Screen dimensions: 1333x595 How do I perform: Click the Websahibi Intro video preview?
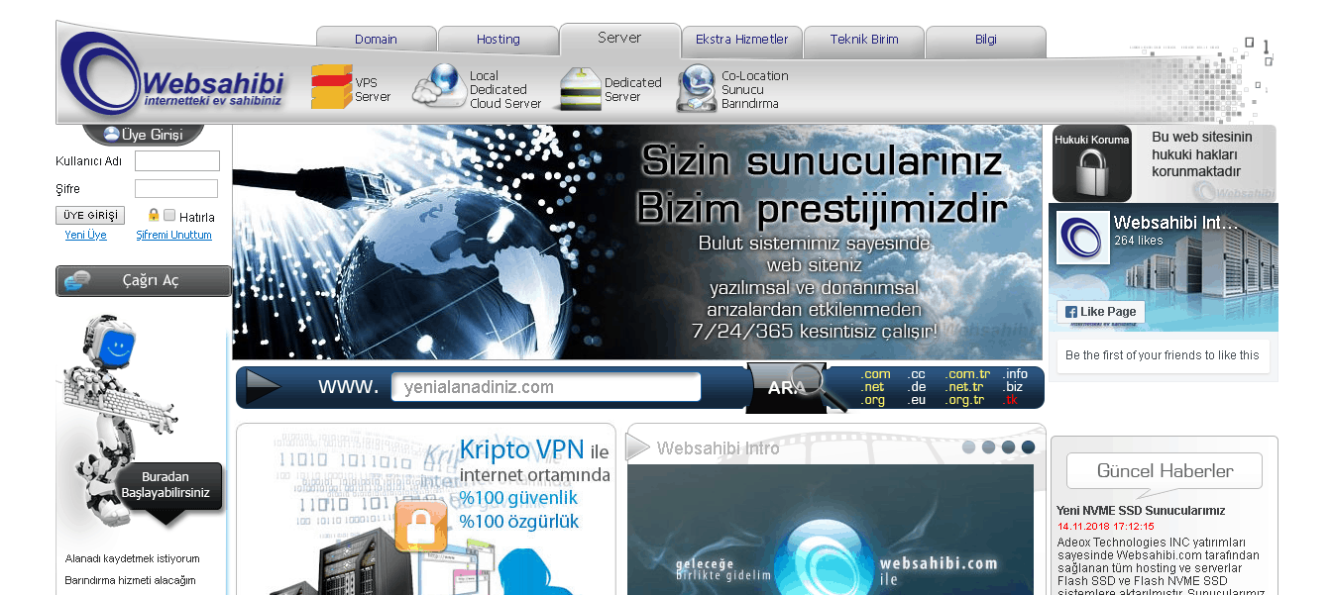coord(831,530)
